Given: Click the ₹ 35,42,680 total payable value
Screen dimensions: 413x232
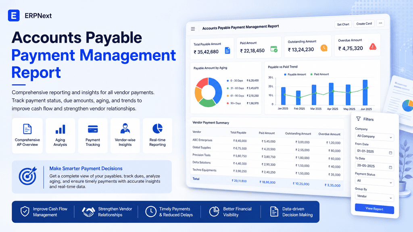Looking at the screenshot, I should coord(206,52).
